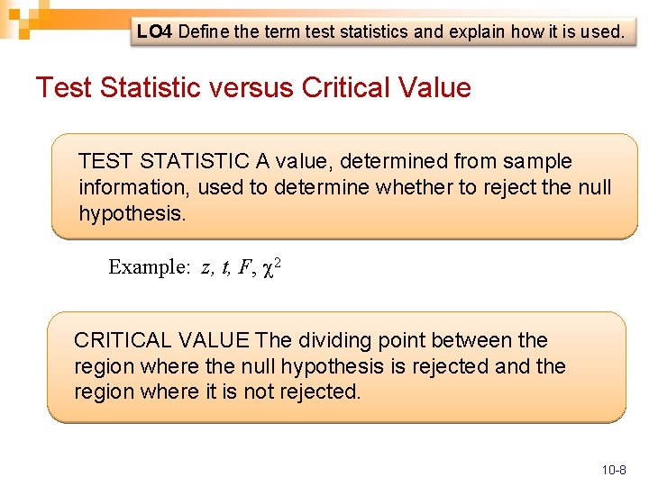Select the capitalized CRITICAL VALUE term

point(161,340)
